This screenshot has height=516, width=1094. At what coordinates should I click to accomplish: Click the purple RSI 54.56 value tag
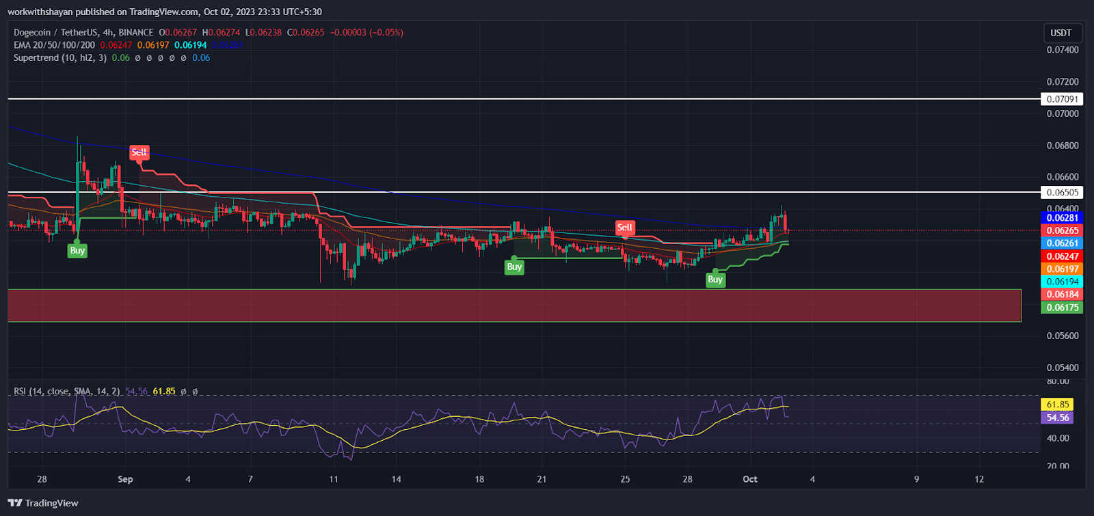tap(1057, 418)
